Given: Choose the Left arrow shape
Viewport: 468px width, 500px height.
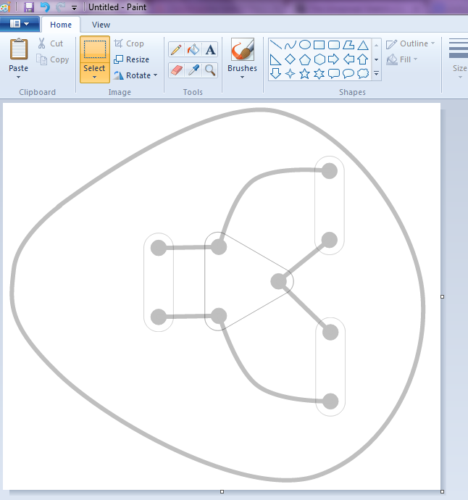Looking at the screenshot, I should coord(348,59).
